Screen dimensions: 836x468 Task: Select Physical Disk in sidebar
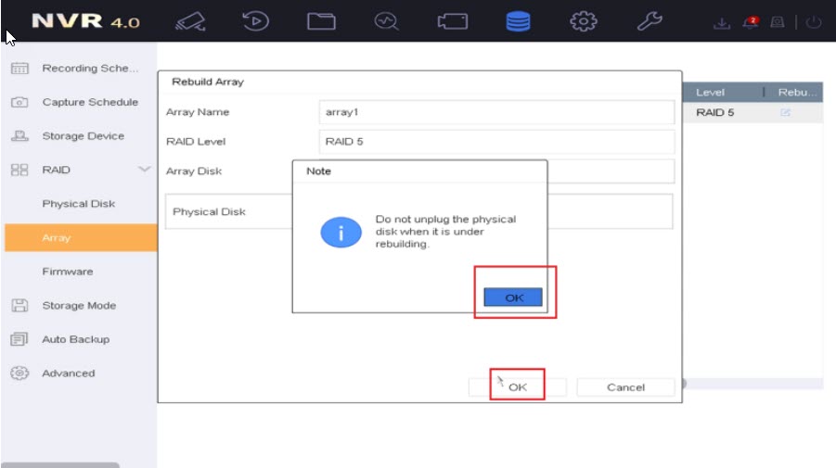tap(78, 204)
